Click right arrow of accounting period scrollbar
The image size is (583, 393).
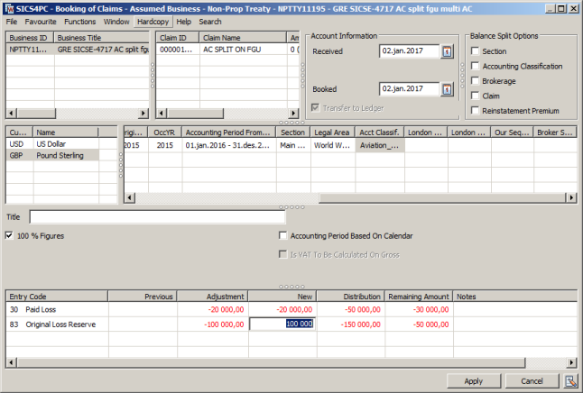(x=571, y=197)
